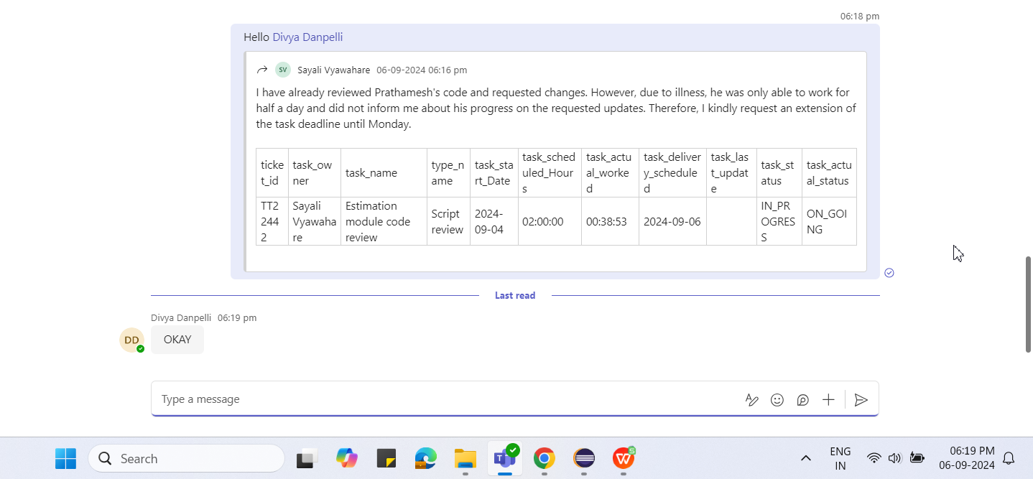1033x479 pixels.
Task: Click the Last read divider label
Action: pyautogui.click(x=515, y=295)
